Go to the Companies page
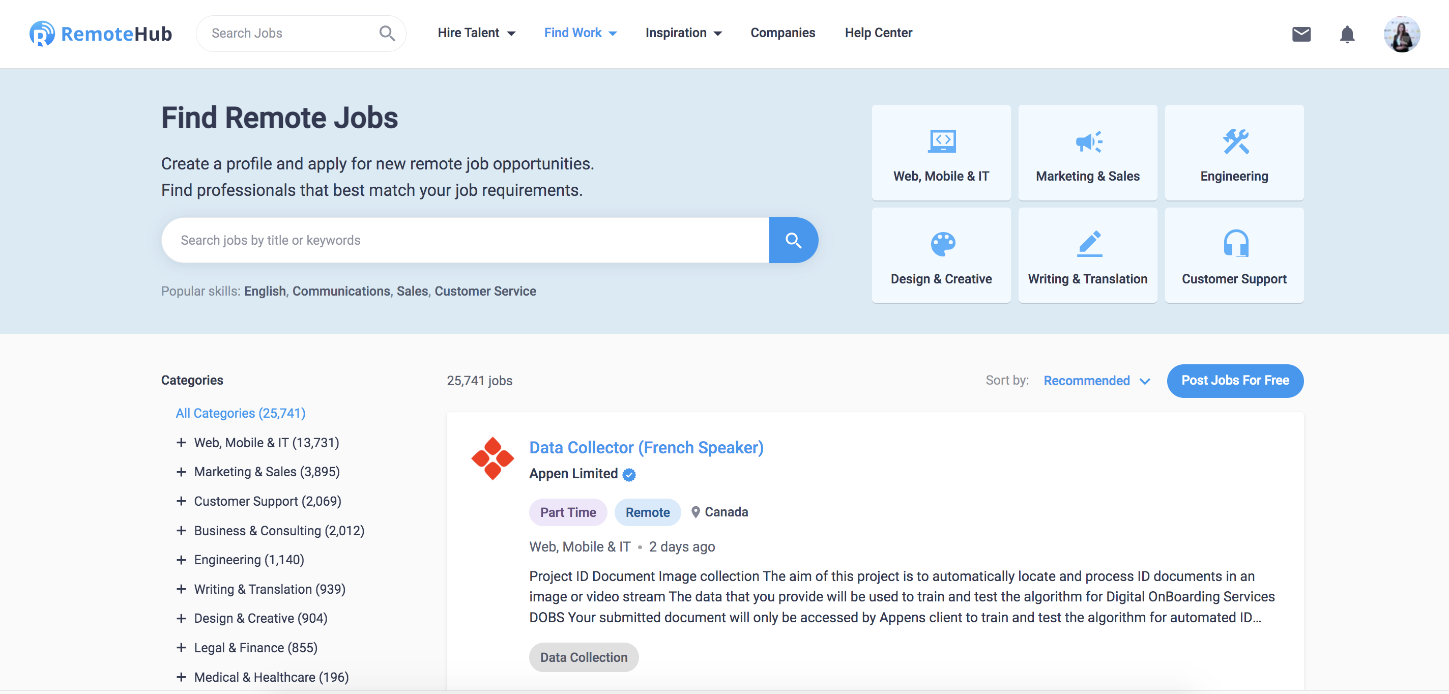Viewport: 1449px width, 694px height. click(783, 33)
